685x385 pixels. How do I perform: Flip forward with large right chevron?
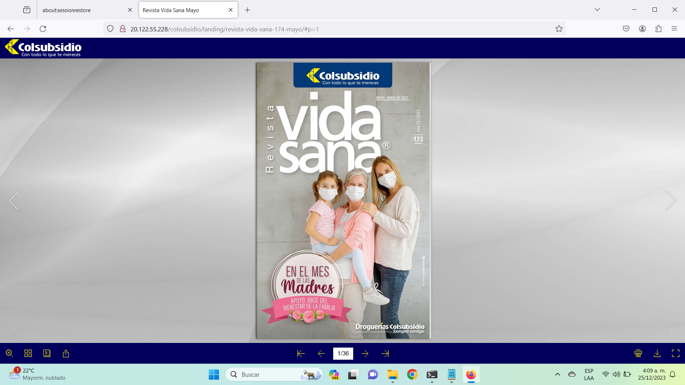[x=670, y=201]
